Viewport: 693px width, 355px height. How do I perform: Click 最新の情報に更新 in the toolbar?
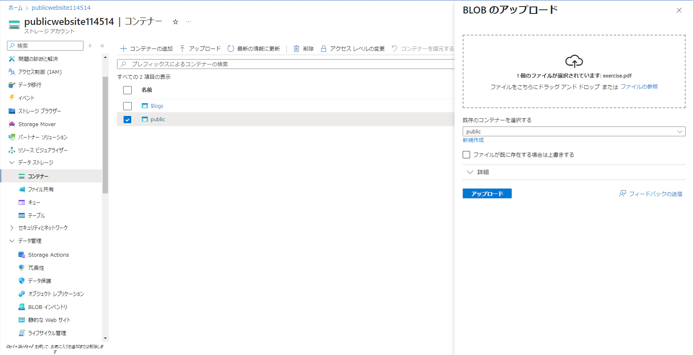point(254,49)
